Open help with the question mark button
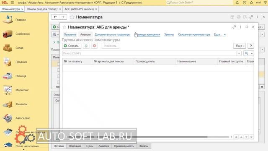Screen dimensions: 268x151 251,46
